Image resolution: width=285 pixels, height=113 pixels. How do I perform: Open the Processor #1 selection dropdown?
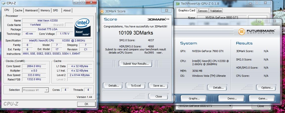[35, 90]
